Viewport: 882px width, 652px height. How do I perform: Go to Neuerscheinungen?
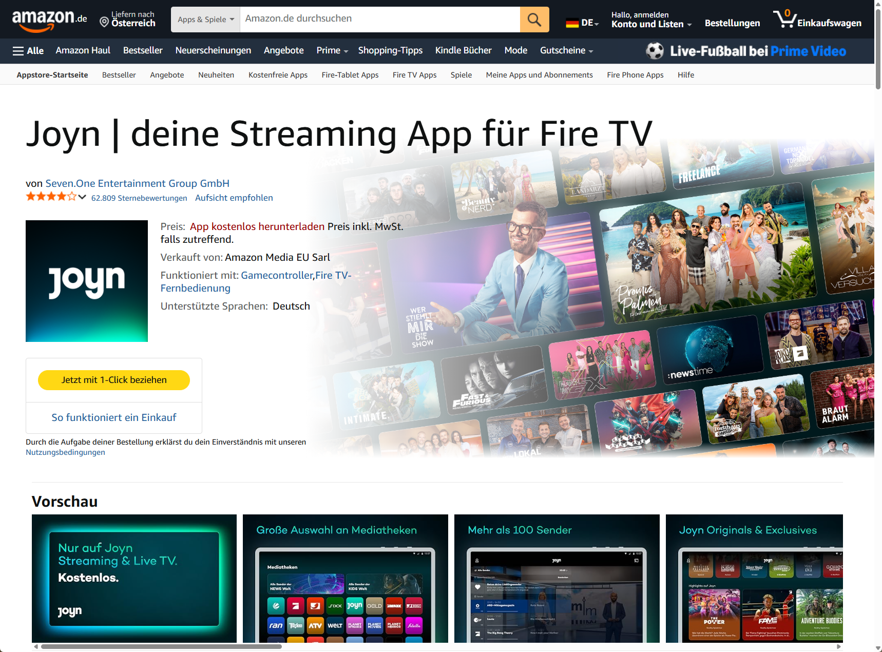213,50
